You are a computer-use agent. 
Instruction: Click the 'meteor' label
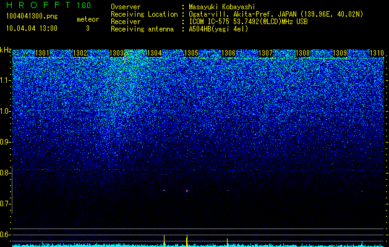[88, 19]
